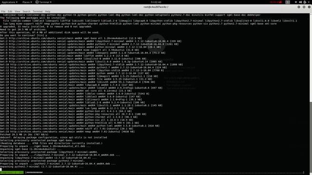The height and width of the screenshot is (175, 312).
Task: Click the line 'Do you want to continue? [Y/n] y'
Action: (23, 35)
